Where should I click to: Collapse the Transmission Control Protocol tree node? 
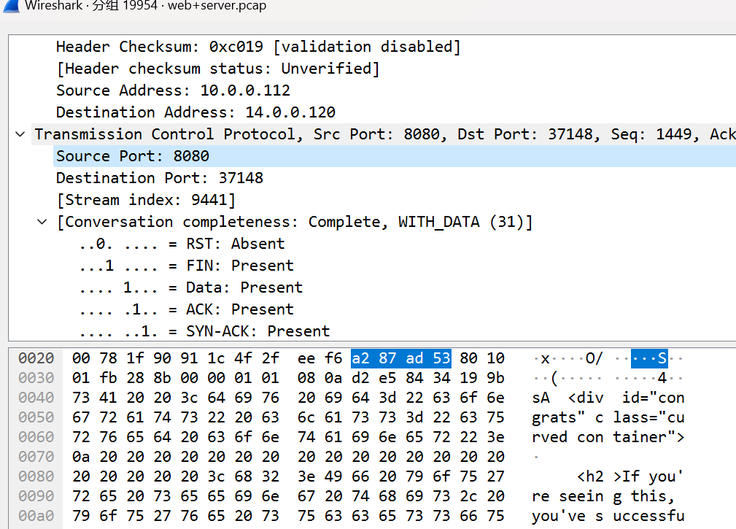tap(20, 134)
